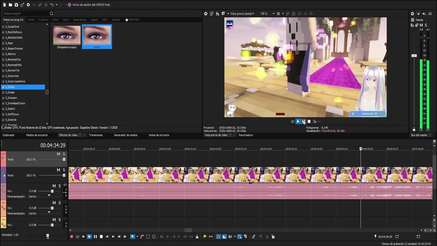Click the external monitor preview icon
This screenshot has height=246, width=437.
pyautogui.click(x=212, y=14)
